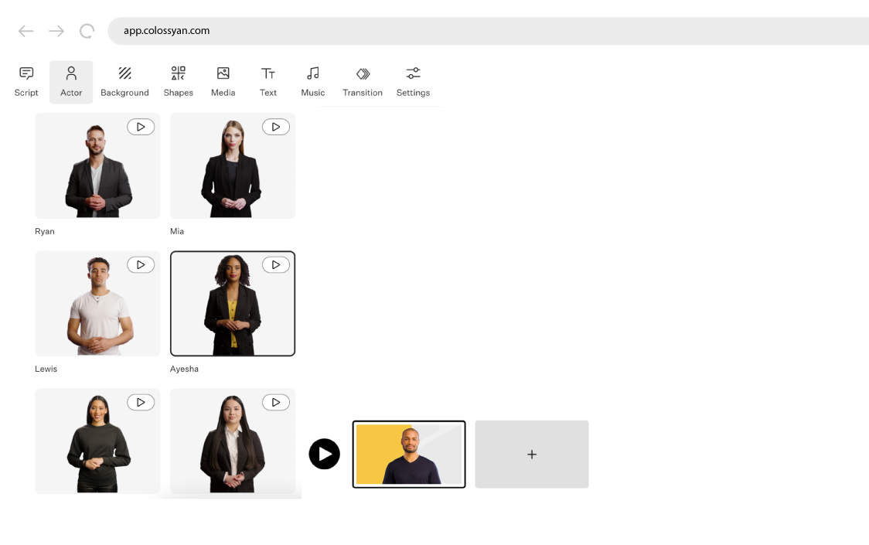Screen dimensions: 869x545
Task: Preview Ayesha's actor animation
Action: coord(276,264)
